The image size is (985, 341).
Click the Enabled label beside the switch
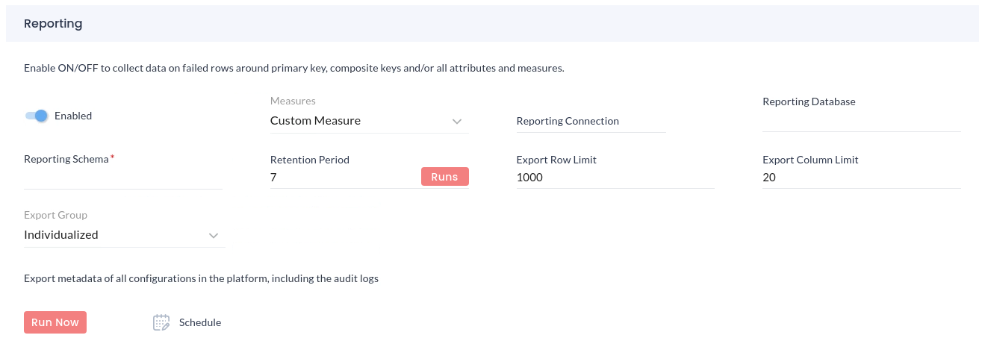pos(73,116)
